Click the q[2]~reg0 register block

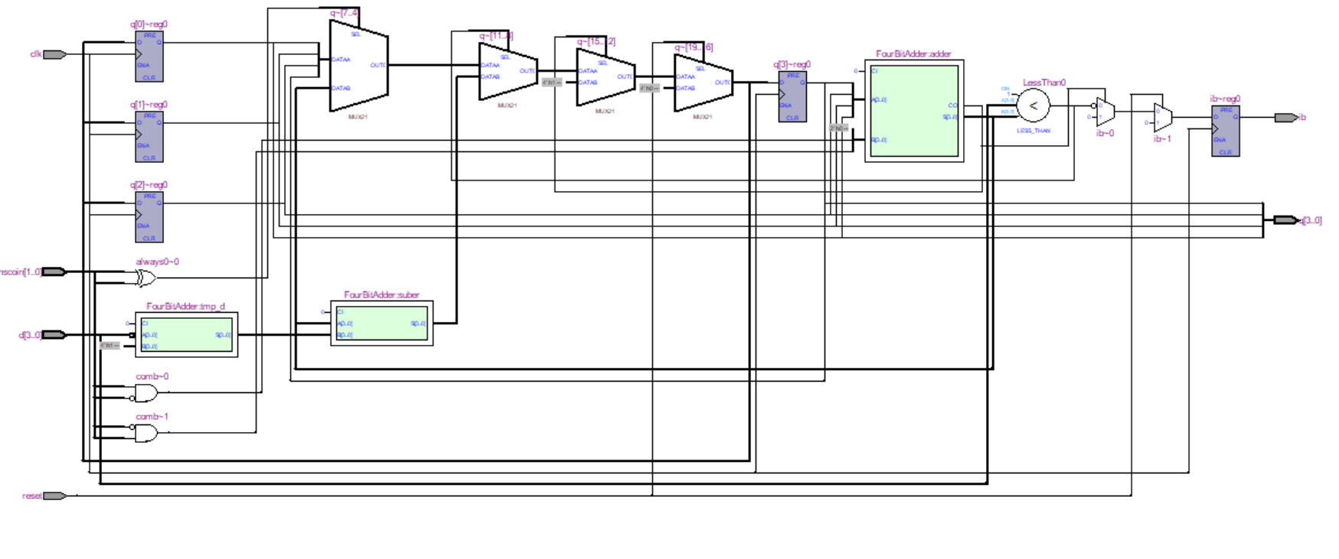[149, 217]
